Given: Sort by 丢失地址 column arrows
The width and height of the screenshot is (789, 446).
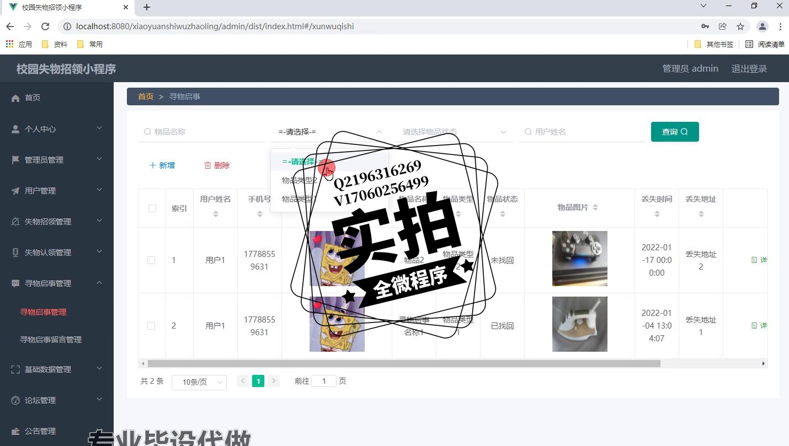Looking at the screenshot, I should coord(701,214).
